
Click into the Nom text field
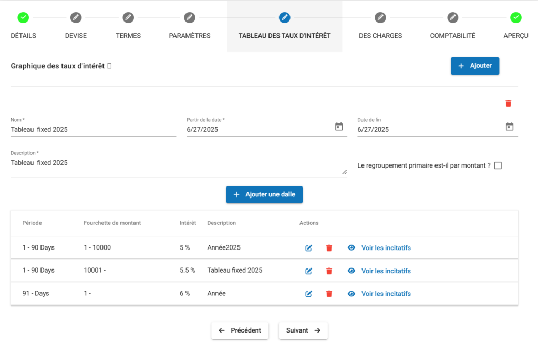(93, 129)
